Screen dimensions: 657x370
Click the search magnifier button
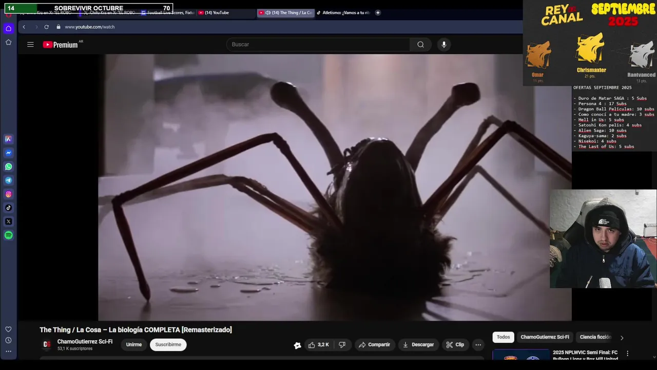tap(420, 45)
